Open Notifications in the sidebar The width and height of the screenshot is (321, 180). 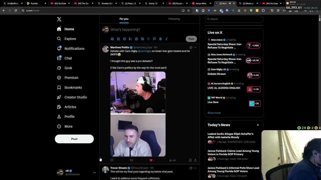pyautogui.click(x=70, y=48)
